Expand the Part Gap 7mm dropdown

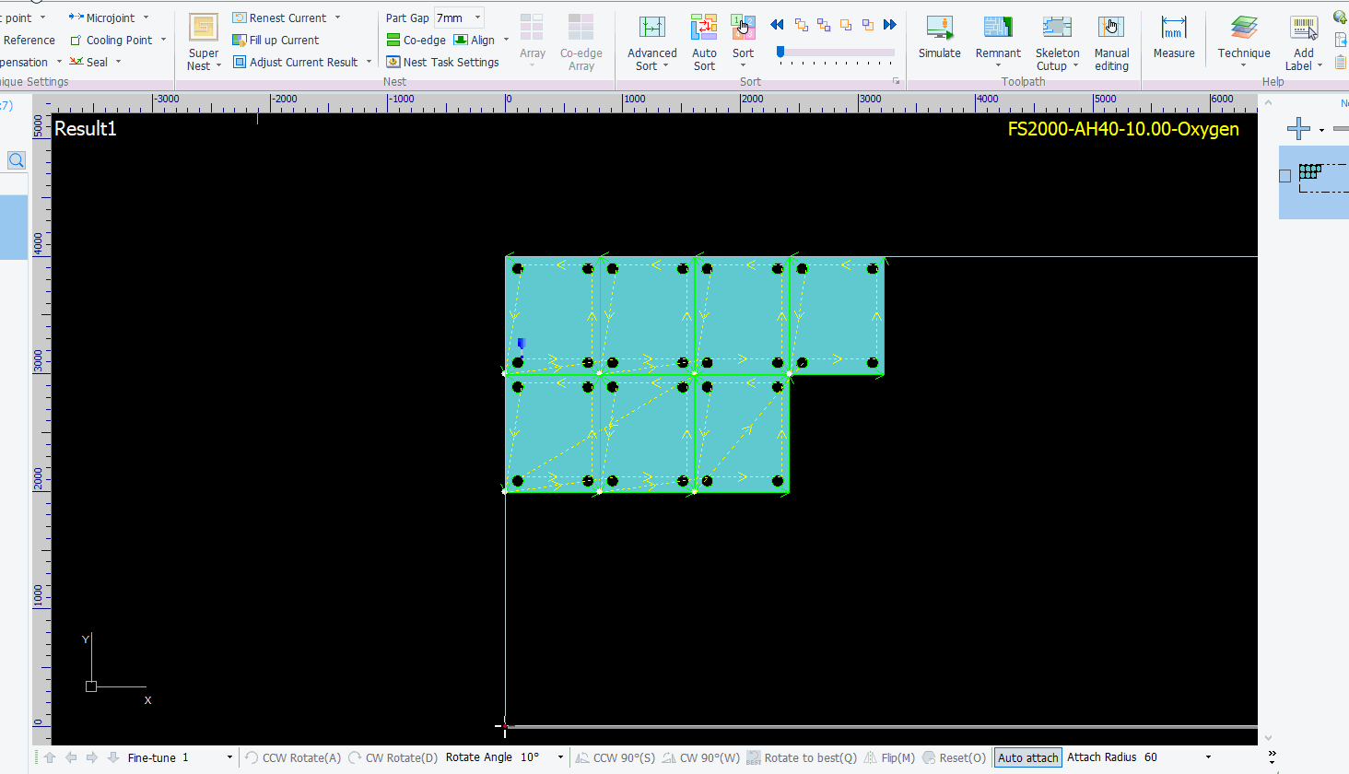(477, 18)
